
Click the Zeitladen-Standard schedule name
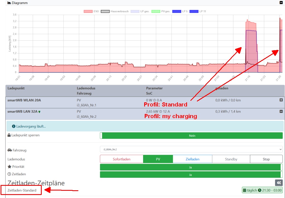click(22, 190)
